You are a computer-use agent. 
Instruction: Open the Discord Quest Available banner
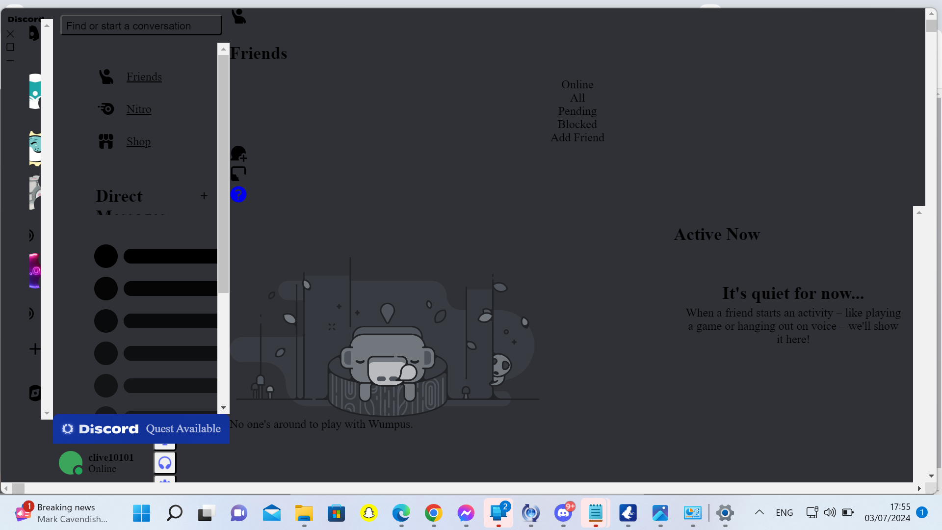141,429
